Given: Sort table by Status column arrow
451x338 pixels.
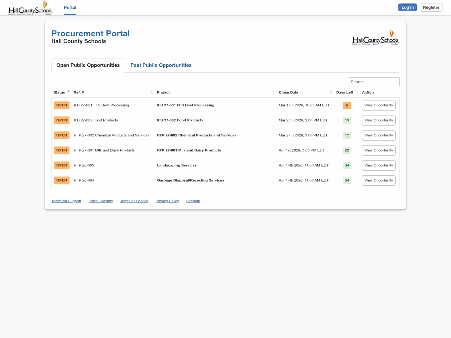Looking at the screenshot, I should click(68, 92).
